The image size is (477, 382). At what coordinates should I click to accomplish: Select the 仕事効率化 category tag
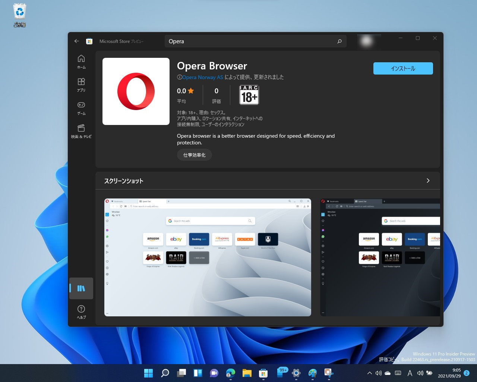tap(194, 155)
